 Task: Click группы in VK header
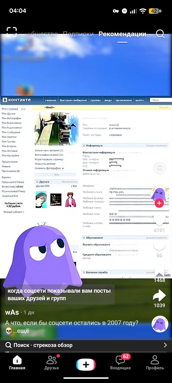(x=96, y=100)
